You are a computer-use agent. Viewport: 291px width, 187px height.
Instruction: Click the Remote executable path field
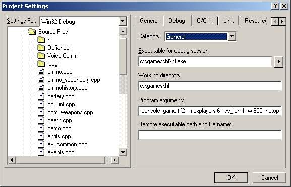(210, 135)
